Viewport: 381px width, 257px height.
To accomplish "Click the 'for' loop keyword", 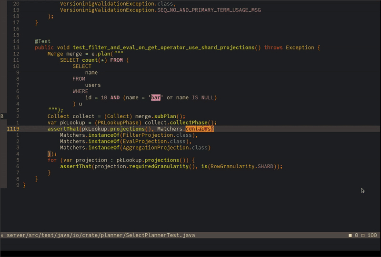I will coord(52,160).
